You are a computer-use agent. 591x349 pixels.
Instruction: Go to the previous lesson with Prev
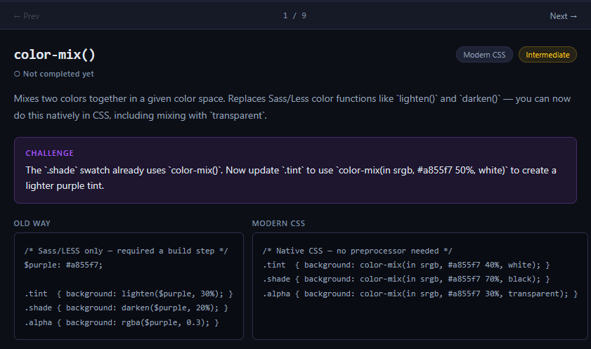coord(27,16)
